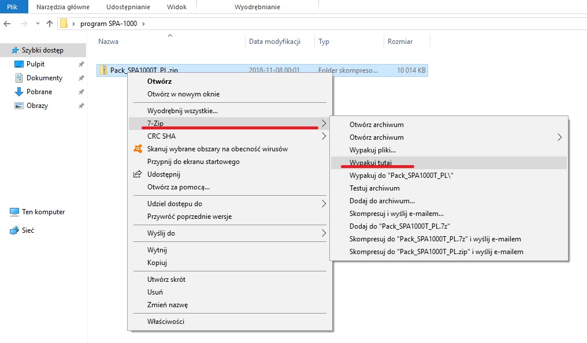The width and height of the screenshot is (587, 343).
Task: Choose Wypakuj pliki... in 7-Zip submenu
Action: click(x=373, y=150)
